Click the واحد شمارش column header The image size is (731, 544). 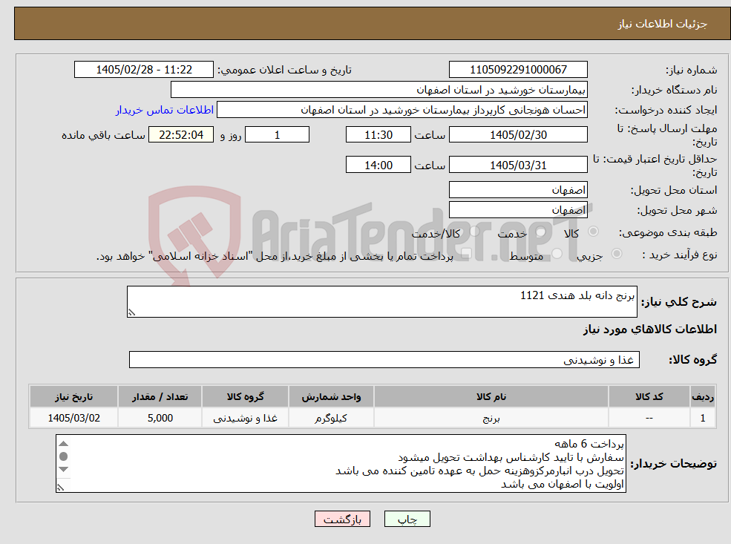[331, 397]
